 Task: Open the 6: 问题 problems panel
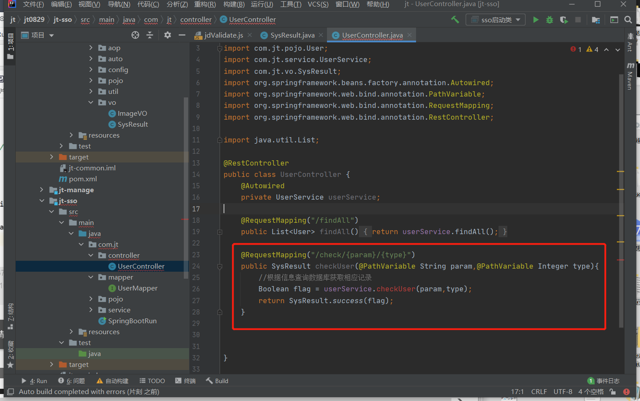click(x=72, y=381)
